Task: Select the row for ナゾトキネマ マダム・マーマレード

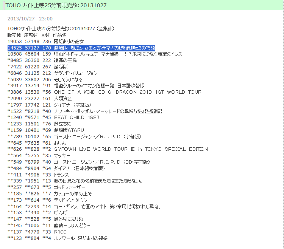Action: [x=85, y=111]
